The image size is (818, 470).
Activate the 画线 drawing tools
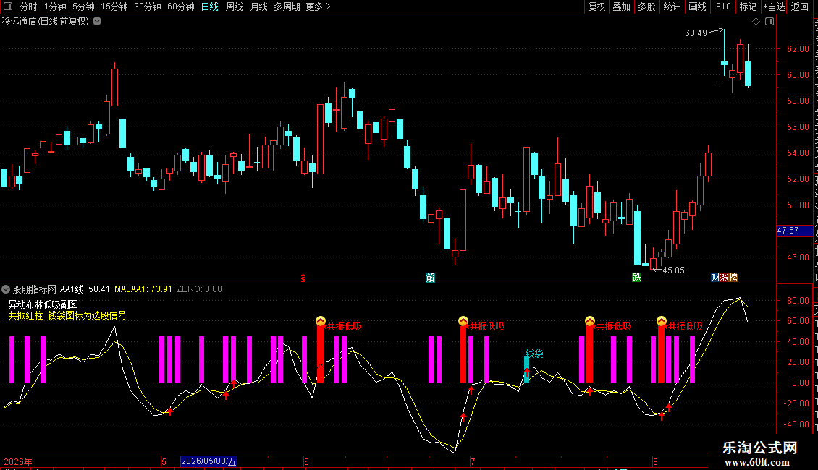698,7
